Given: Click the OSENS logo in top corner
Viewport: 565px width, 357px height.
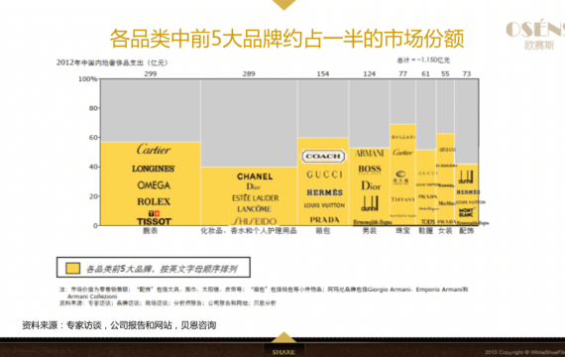Looking at the screenshot, I should [535, 36].
